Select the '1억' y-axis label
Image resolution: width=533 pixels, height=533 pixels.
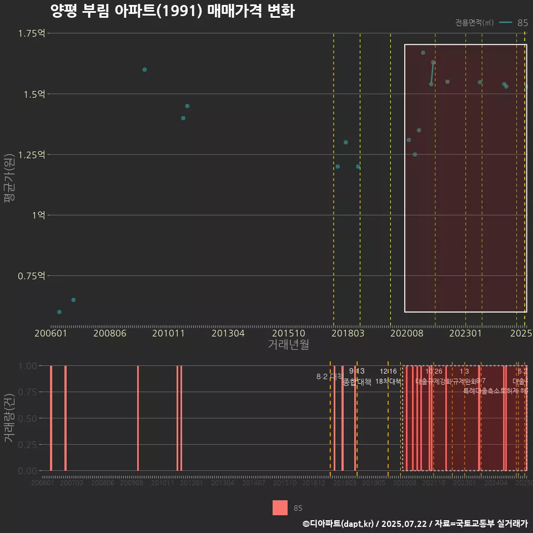point(38,215)
